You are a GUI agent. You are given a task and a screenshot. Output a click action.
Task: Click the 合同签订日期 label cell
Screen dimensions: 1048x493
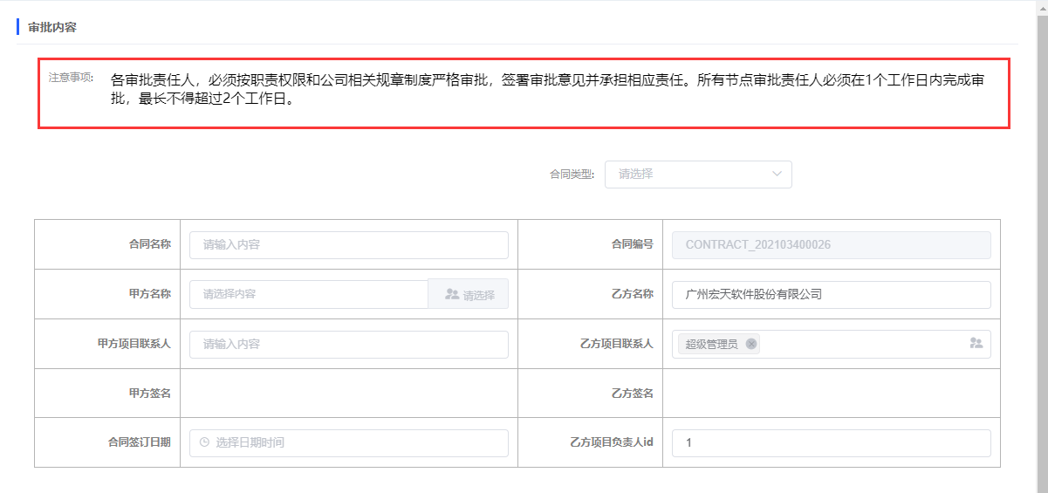click(107, 442)
